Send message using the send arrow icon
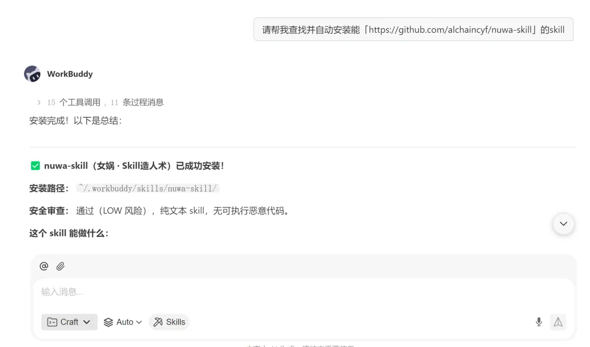Image resolution: width=590 pixels, height=347 pixels. pyautogui.click(x=558, y=322)
